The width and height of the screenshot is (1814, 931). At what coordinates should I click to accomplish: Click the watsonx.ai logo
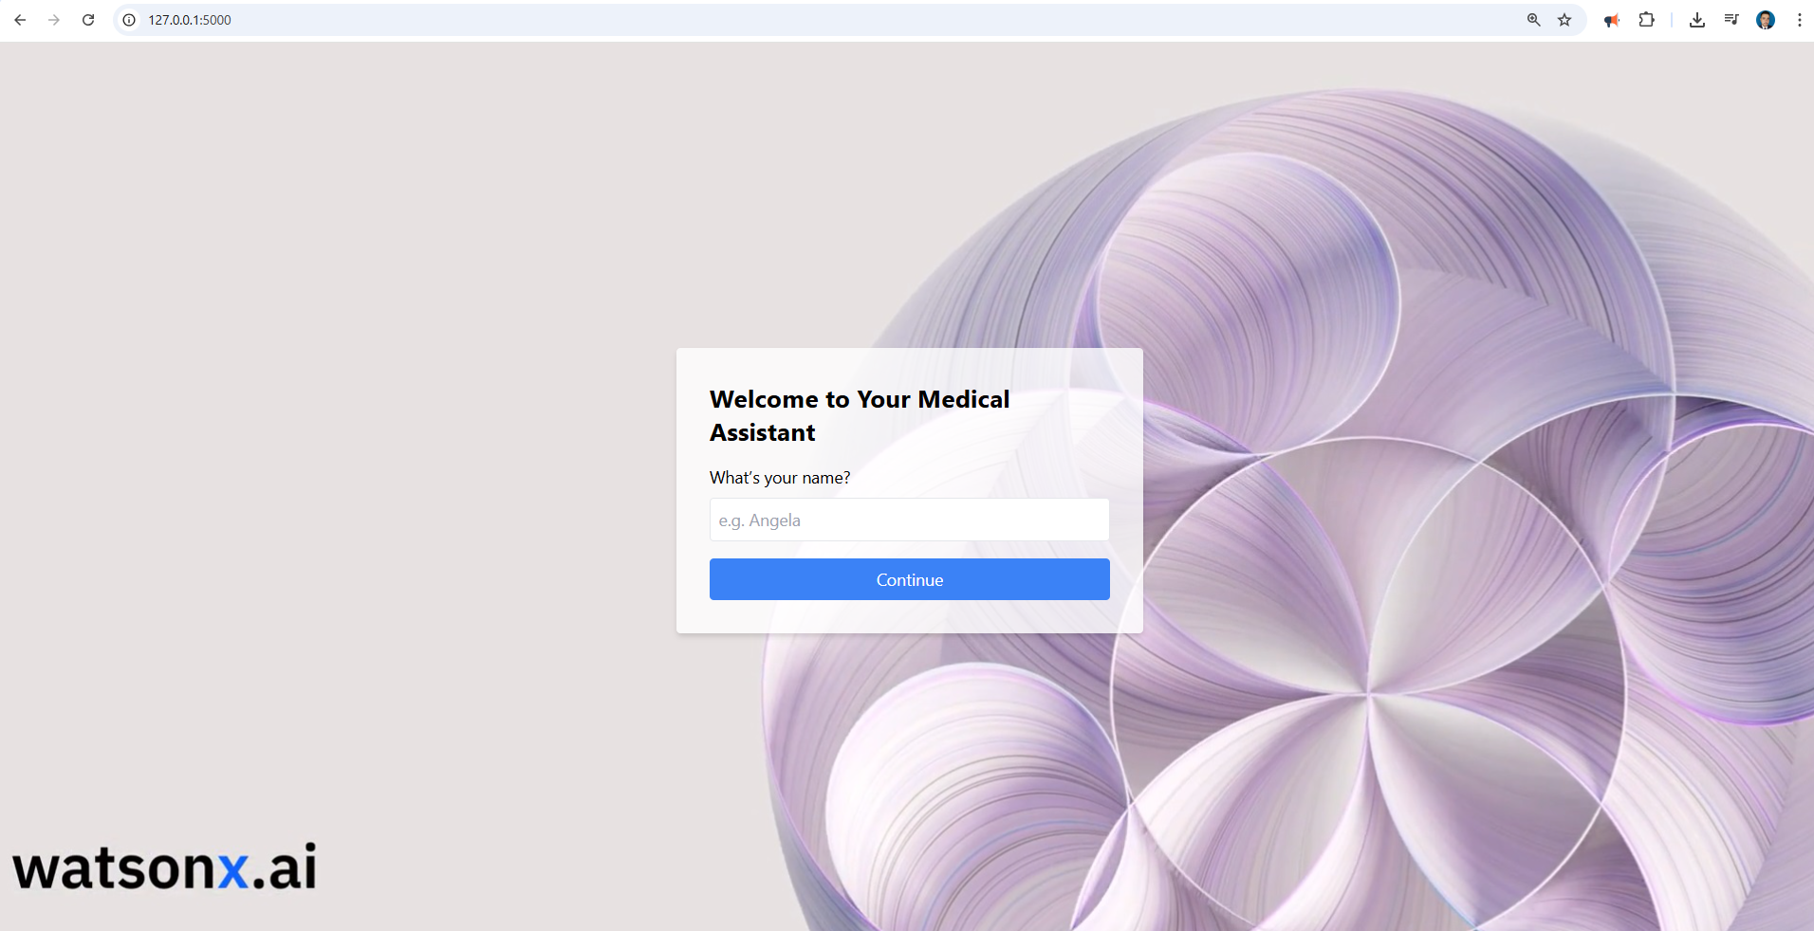pyautogui.click(x=164, y=867)
